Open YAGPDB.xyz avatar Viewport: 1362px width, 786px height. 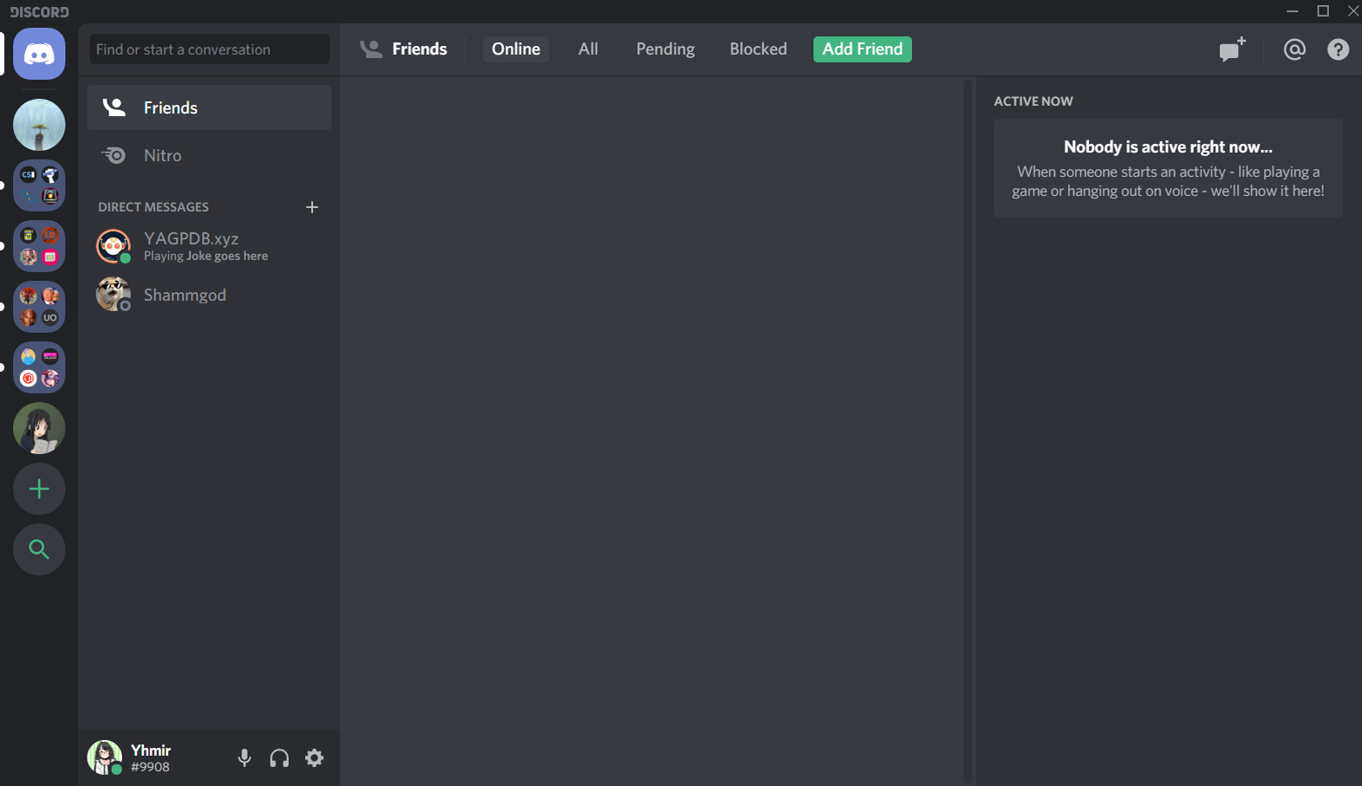click(x=114, y=246)
